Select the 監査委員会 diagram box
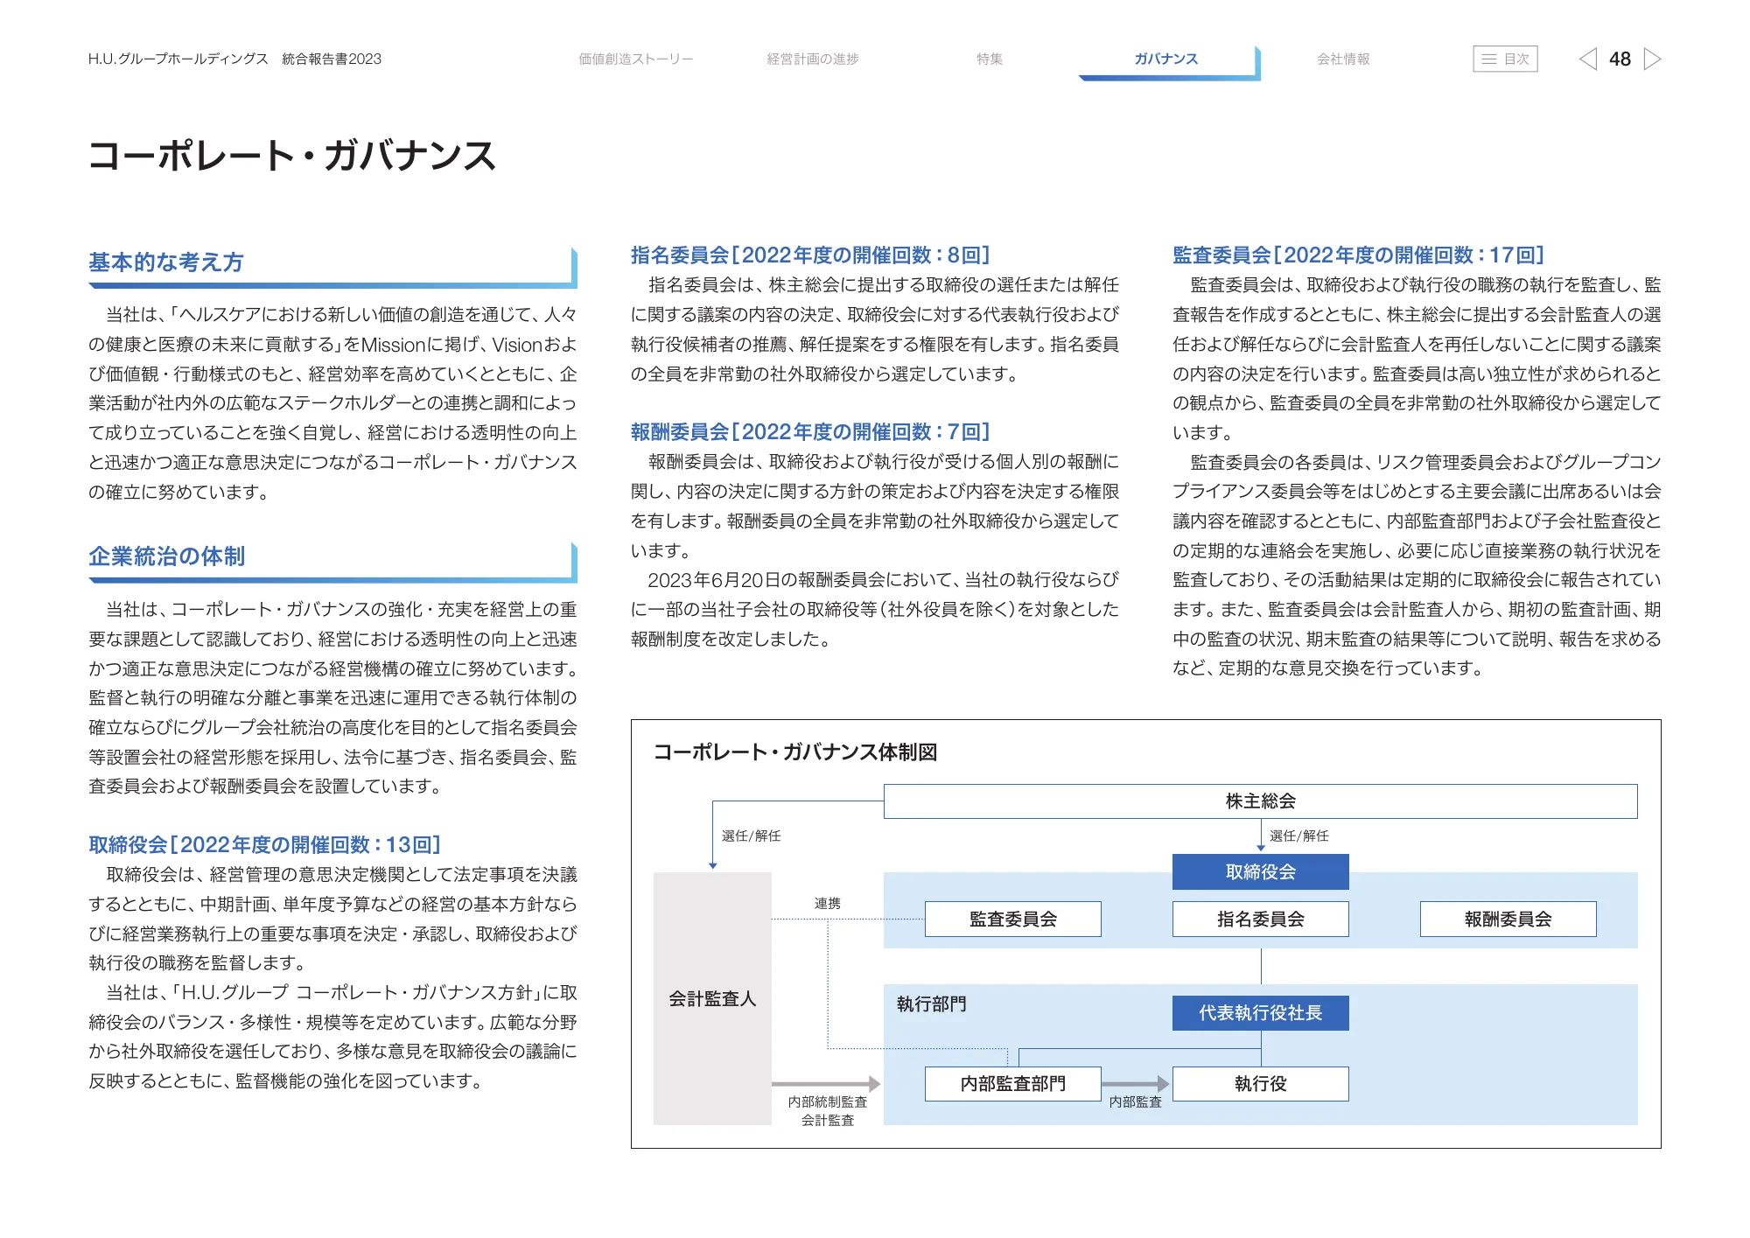Image resolution: width=1750 pixels, height=1238 pixels. click(1012, 919)
